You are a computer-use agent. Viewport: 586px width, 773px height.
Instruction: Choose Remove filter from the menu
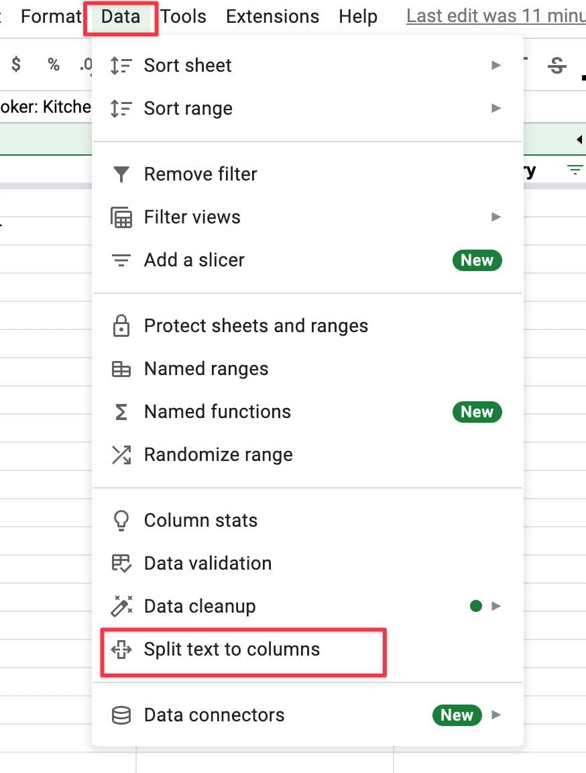tap(200, 174)
